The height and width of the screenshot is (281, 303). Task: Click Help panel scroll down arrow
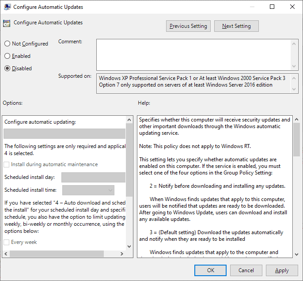(297, 254)
